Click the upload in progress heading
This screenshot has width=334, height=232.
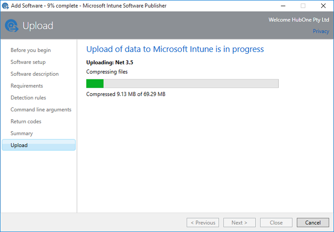(175, 49)
